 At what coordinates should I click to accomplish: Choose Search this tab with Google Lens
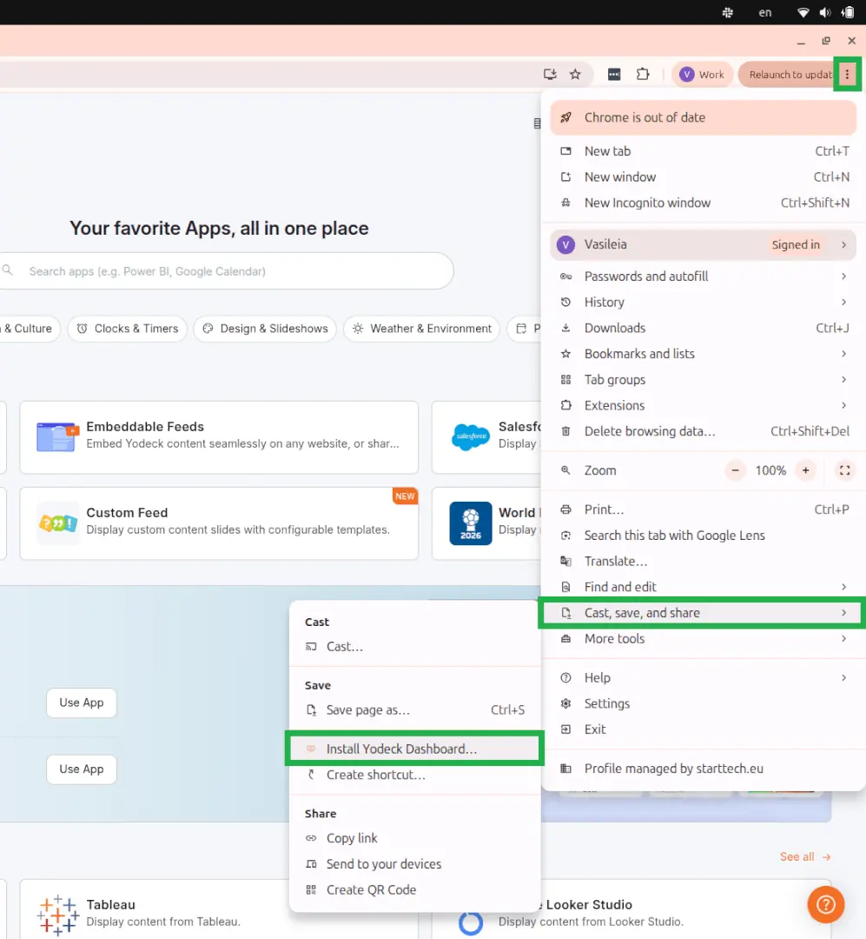(x=703, y=535)
